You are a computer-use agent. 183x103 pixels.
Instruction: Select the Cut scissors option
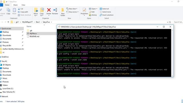[21, 9]
